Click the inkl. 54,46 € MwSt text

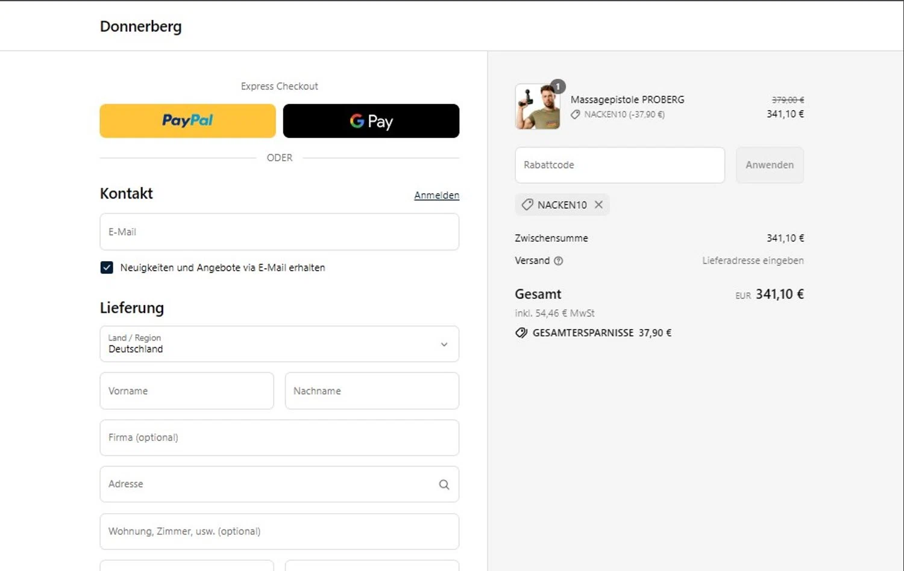tap(554, 313)
